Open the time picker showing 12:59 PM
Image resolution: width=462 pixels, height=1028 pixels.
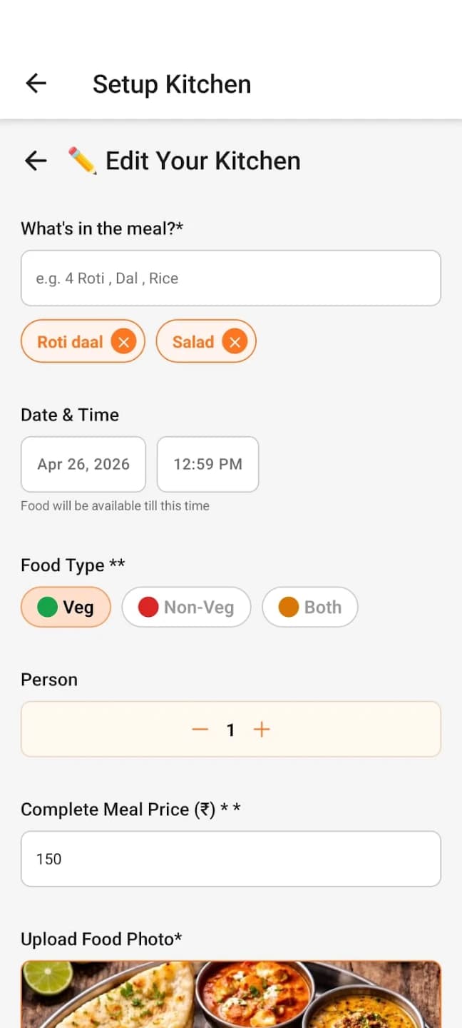[x=207, y=464]
